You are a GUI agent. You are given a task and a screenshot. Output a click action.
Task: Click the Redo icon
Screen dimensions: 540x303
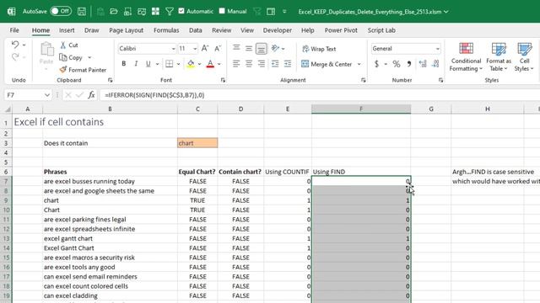pos(15,56)
